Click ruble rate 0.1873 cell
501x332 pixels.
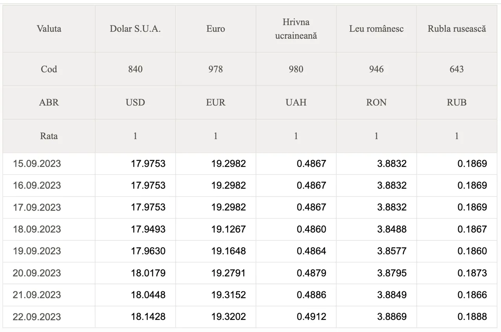click(472, 273)
